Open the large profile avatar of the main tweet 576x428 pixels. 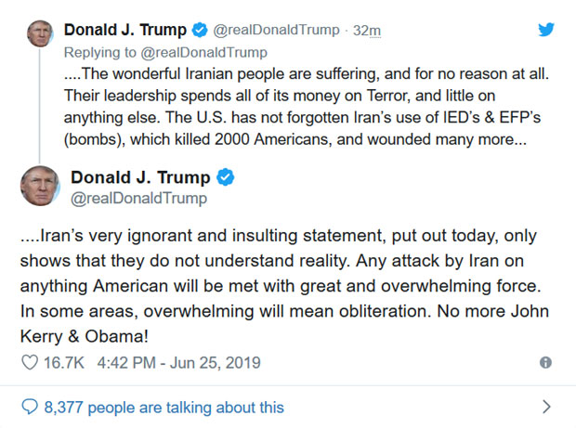point(40,186)
